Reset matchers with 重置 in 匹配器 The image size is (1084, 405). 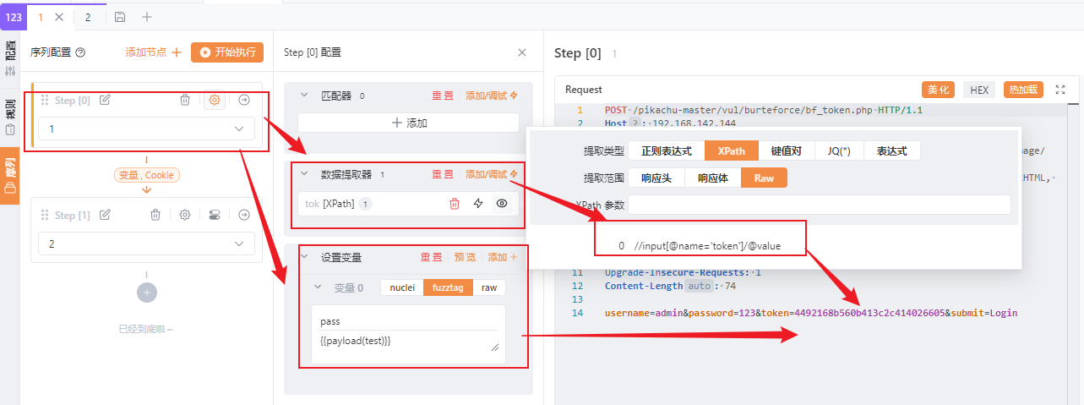pos(443,96)
